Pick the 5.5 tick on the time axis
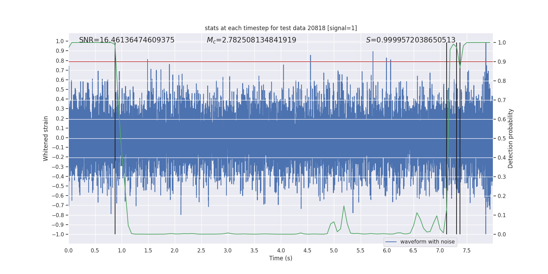The height and width of the screenshot is (274, 548). (x=360, y=250)
